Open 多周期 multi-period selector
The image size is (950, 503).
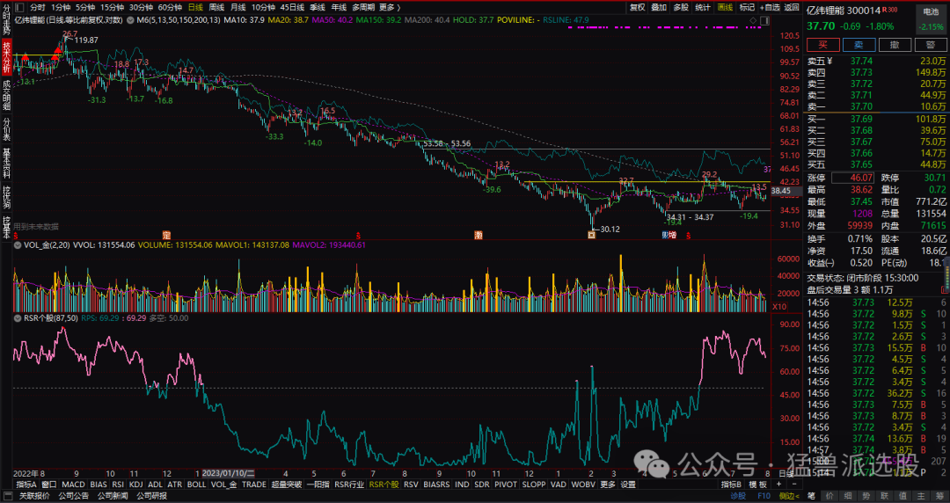[x=363, y=7]
